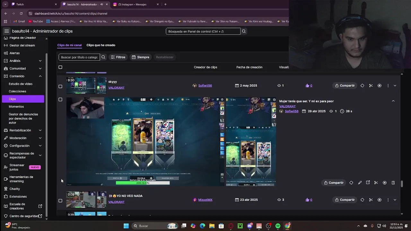The height and width of the screenshot is (231, 411).
Task: Select the Clips de mi canal tab
Action: [x=69, y=45]
